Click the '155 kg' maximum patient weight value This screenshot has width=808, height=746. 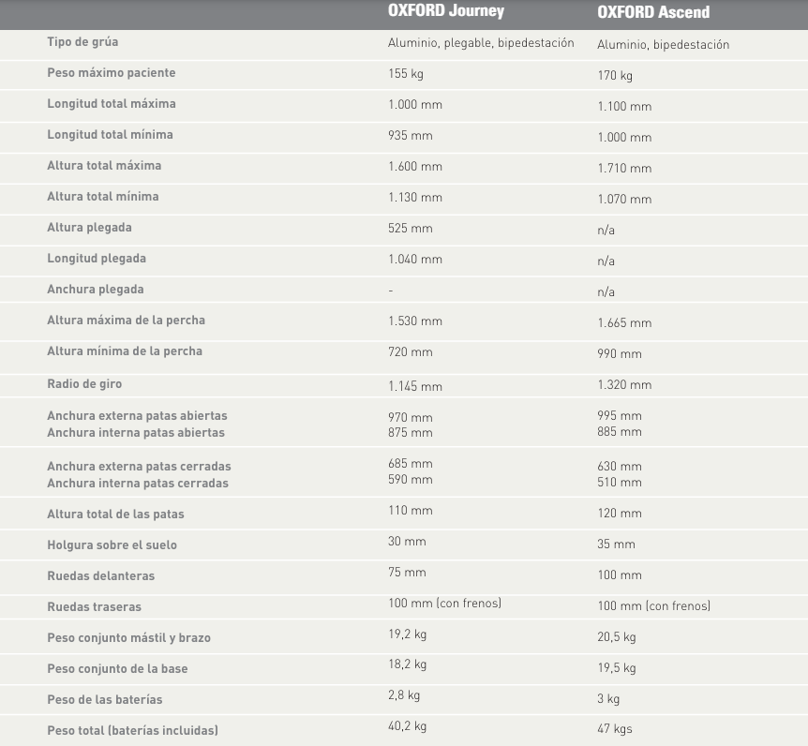pos(406,73)
